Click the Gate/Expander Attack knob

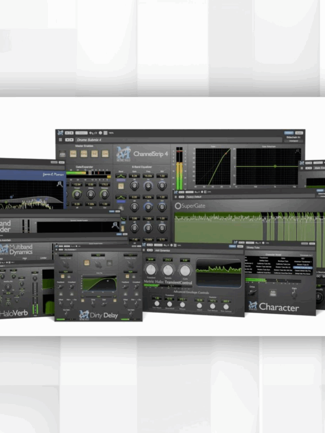tap(91, 194)
